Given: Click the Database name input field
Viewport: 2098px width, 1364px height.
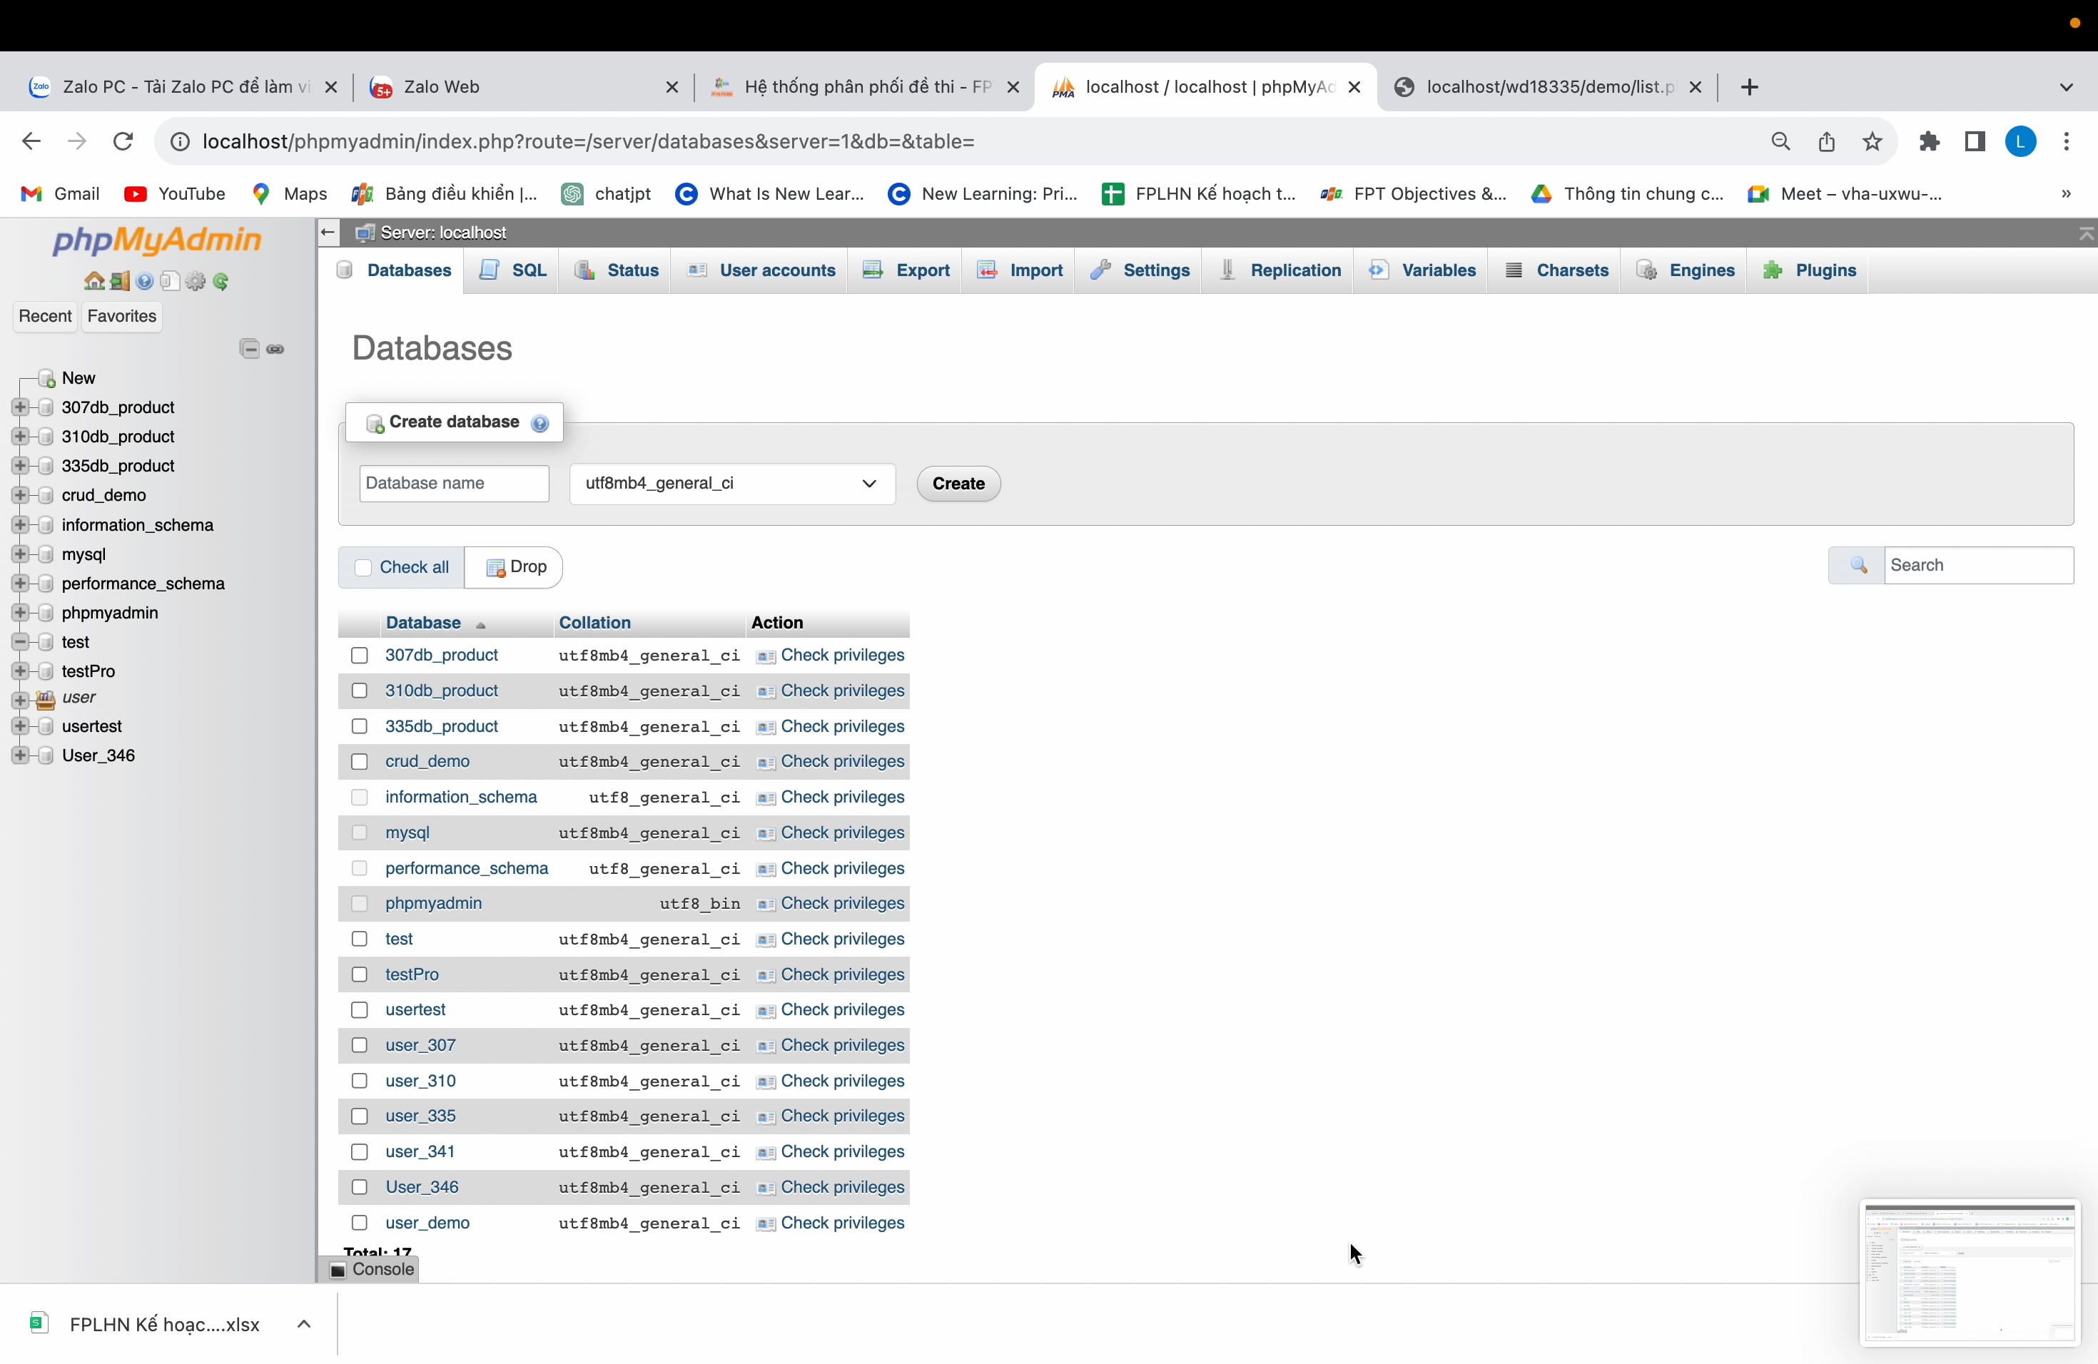Looking at the screenshot, I should pos(454,483).
